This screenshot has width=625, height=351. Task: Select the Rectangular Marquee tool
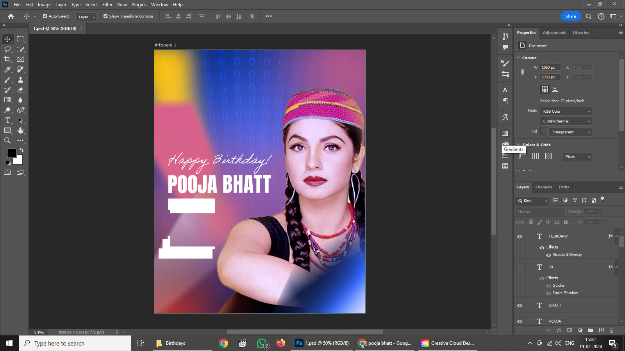pyautogui.click(x=20, y=39)
